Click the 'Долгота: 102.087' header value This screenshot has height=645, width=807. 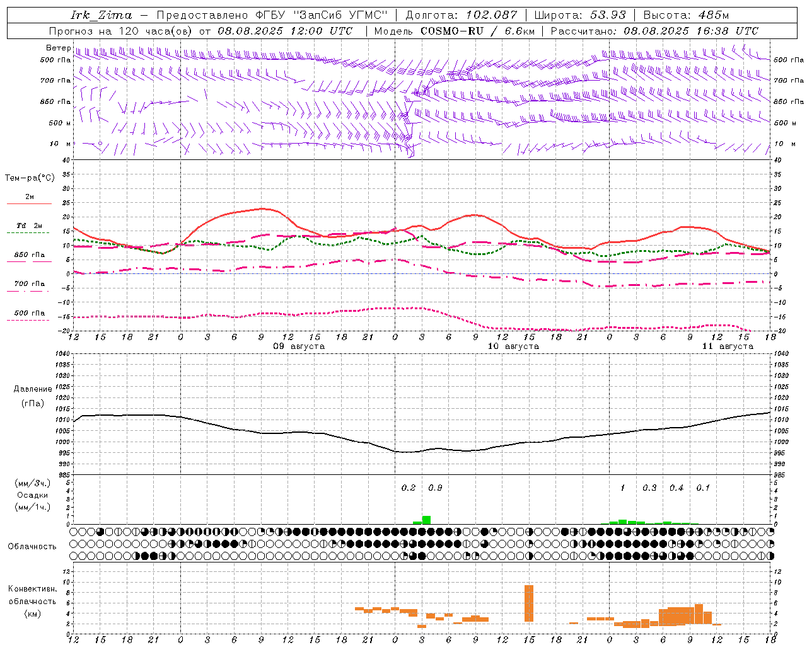tap(461, 15)
